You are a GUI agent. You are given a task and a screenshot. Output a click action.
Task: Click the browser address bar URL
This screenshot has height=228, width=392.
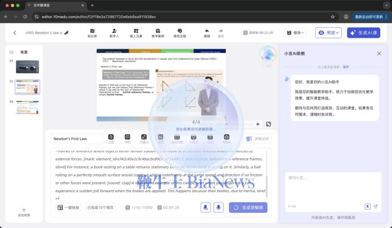[99, 16]
